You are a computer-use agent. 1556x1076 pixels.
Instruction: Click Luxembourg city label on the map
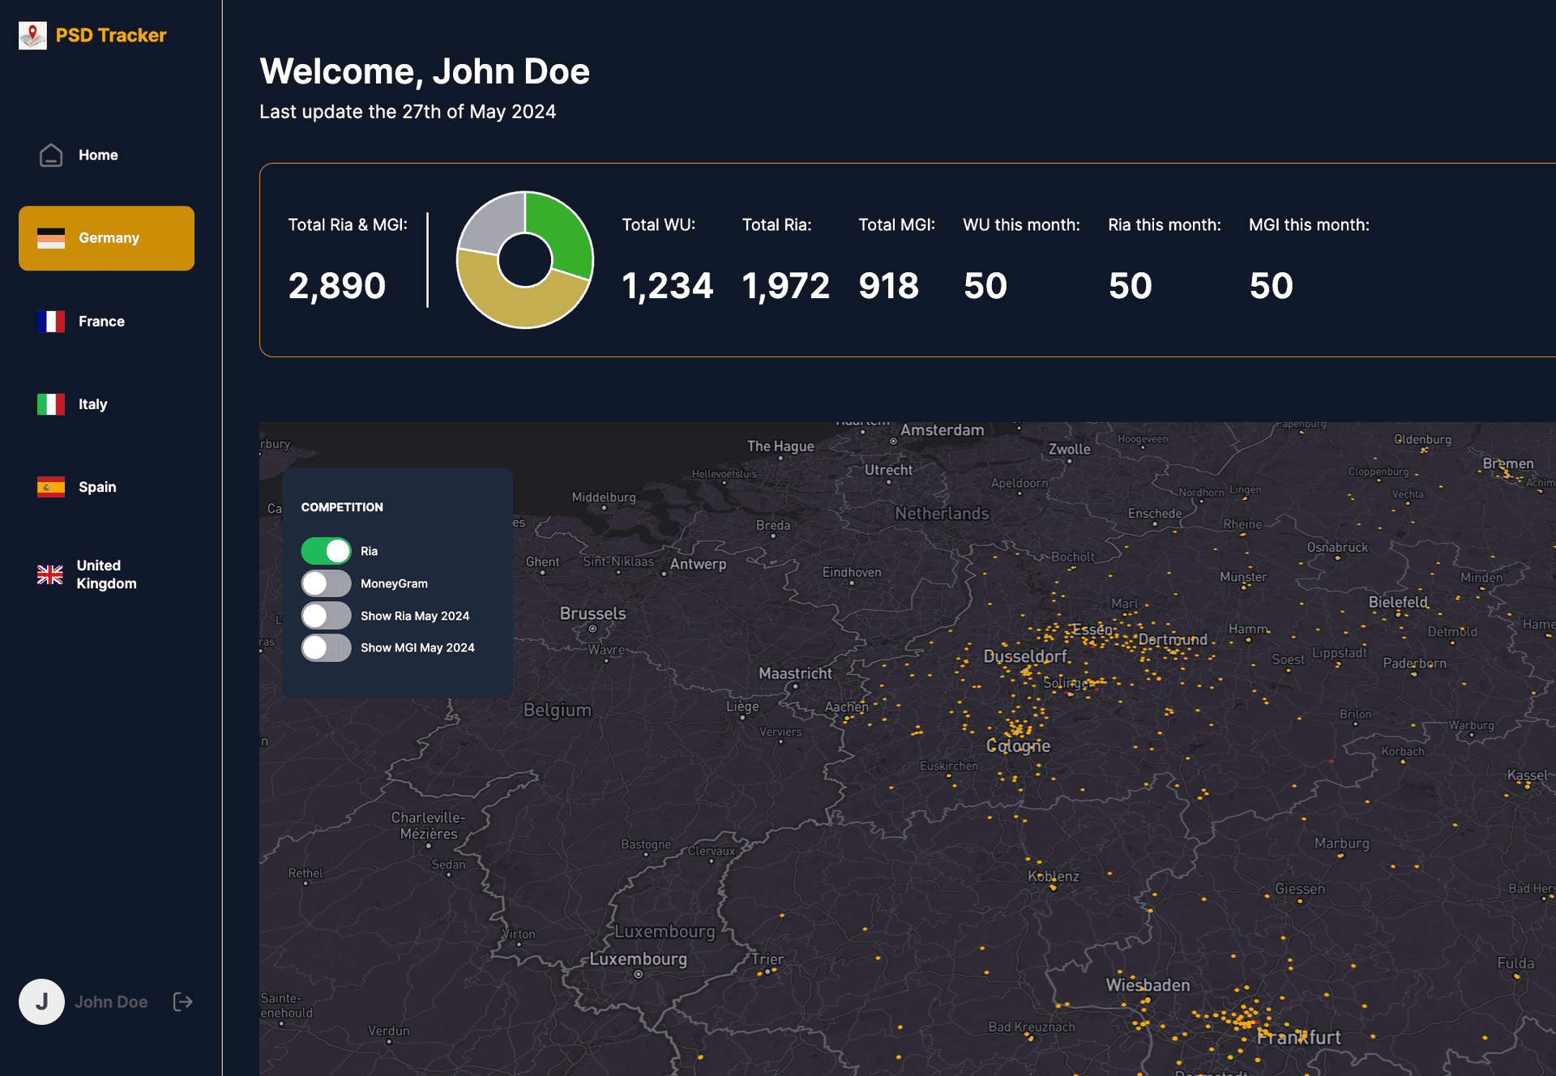point(638,959)
